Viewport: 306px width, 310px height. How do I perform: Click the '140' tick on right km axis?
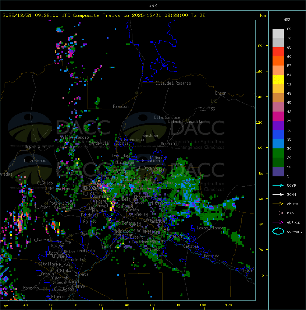click(x=259, y=97)
